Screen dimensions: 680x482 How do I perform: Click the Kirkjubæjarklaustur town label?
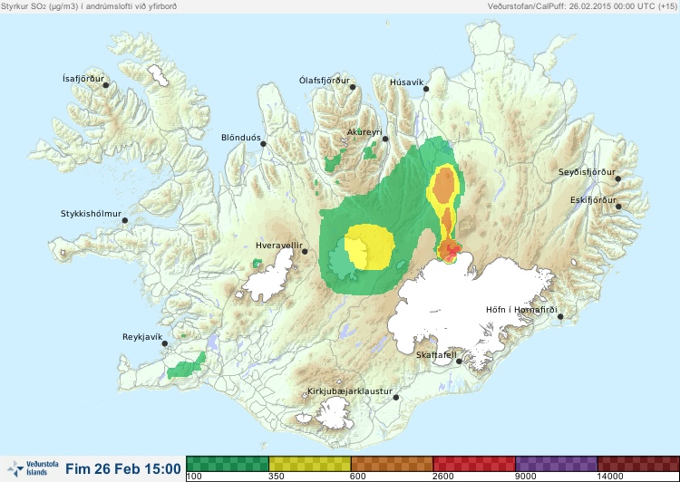[350, 391]
